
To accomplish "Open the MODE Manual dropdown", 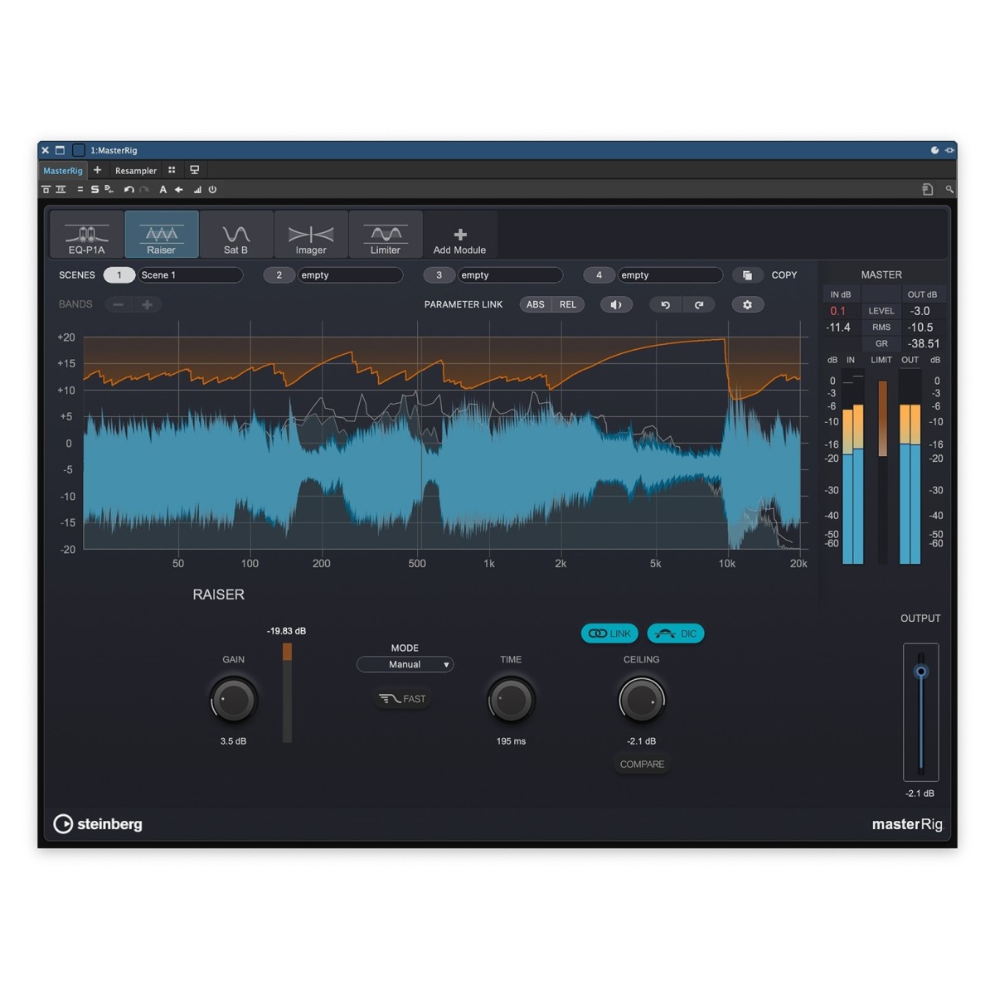I will (x=405, y=664).
